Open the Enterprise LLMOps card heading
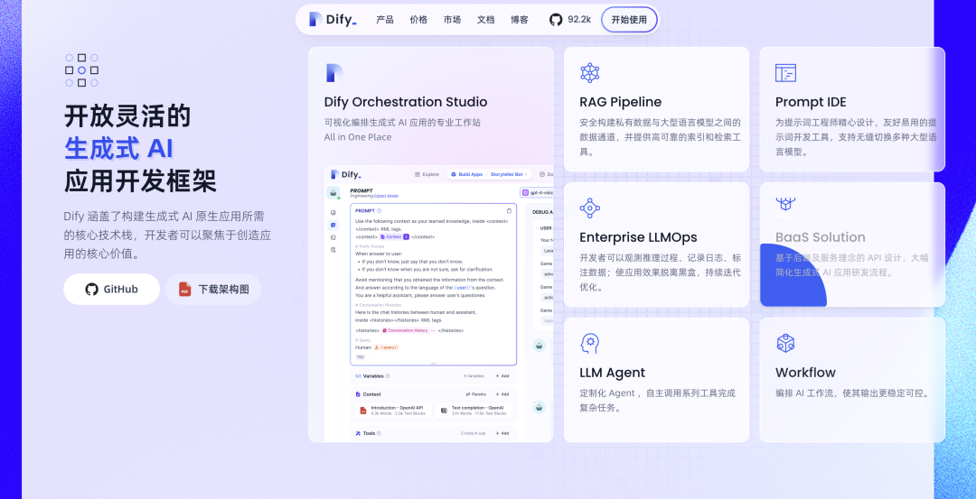This screenshot has height=499, width=976. pos(638,237)
